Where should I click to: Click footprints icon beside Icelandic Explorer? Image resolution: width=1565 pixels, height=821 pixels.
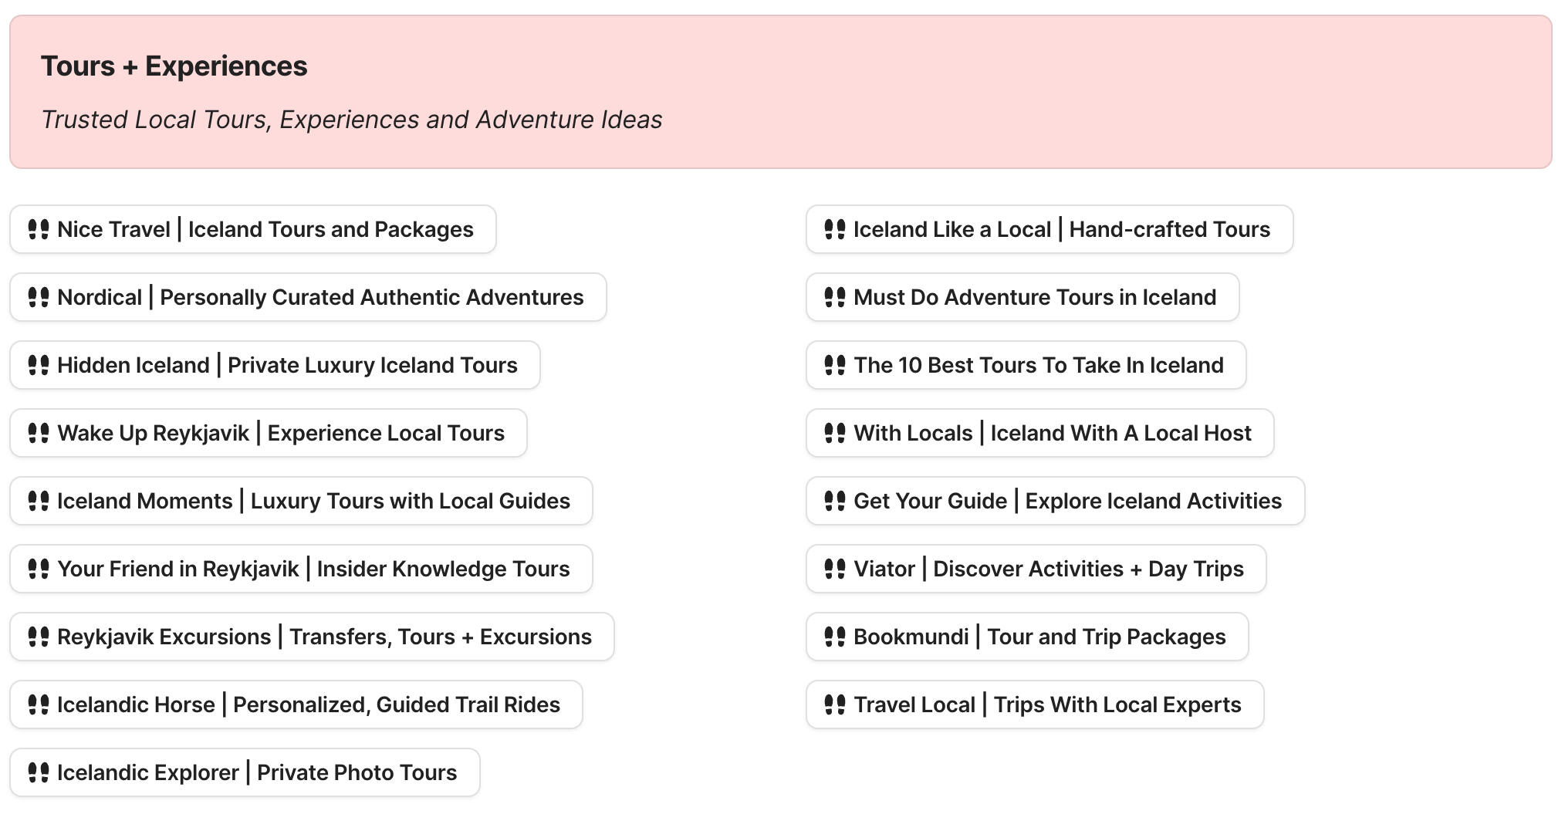coord(39,772)
